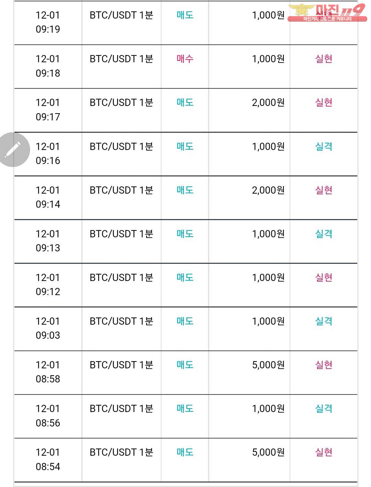Click 실현 result in the 09:18 row
This screenshot has height=487, width=371.
(x=324, y=59)
